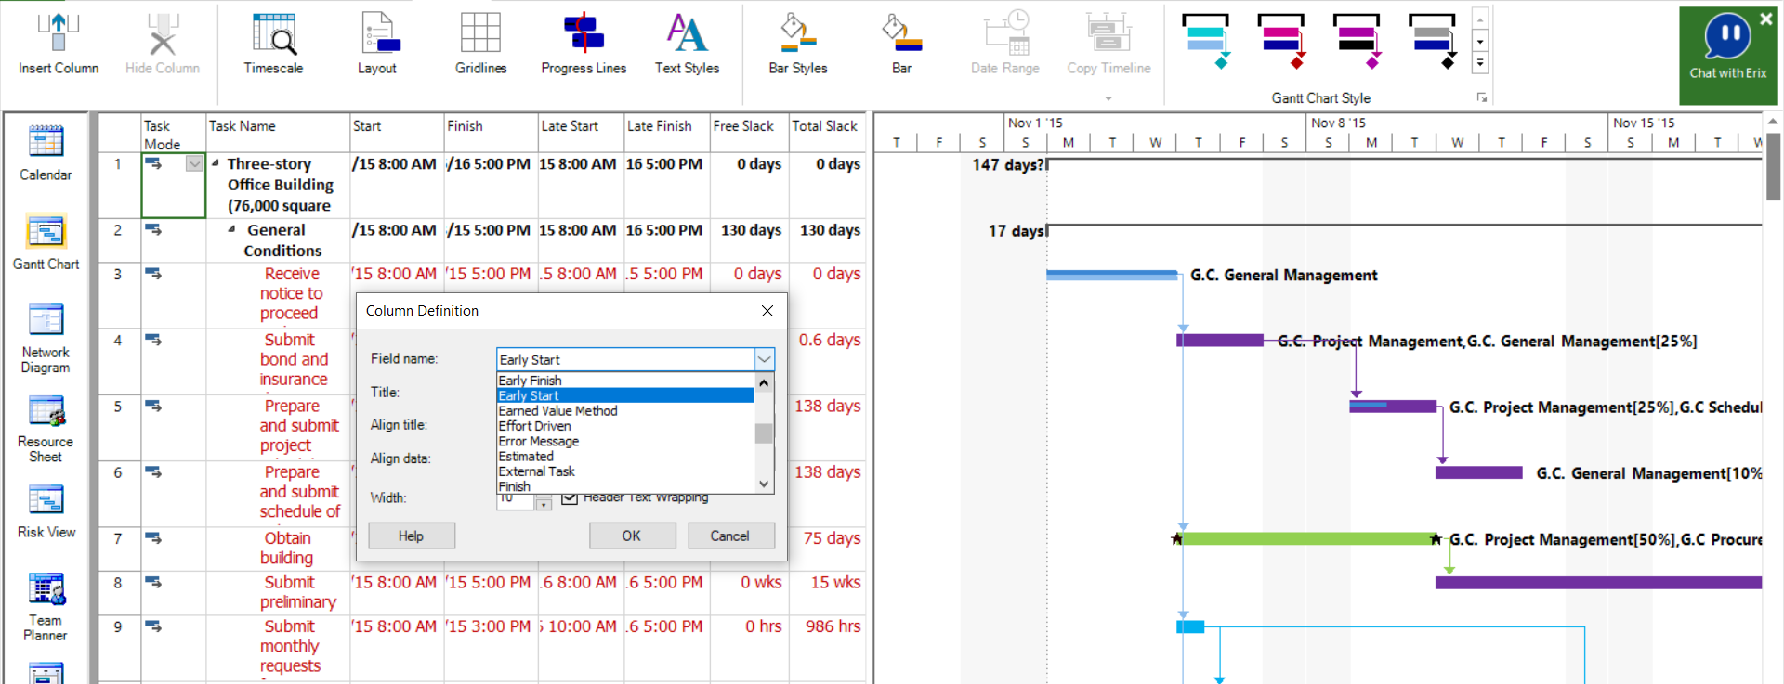Click the Help button in dialog

click(412, 536)
